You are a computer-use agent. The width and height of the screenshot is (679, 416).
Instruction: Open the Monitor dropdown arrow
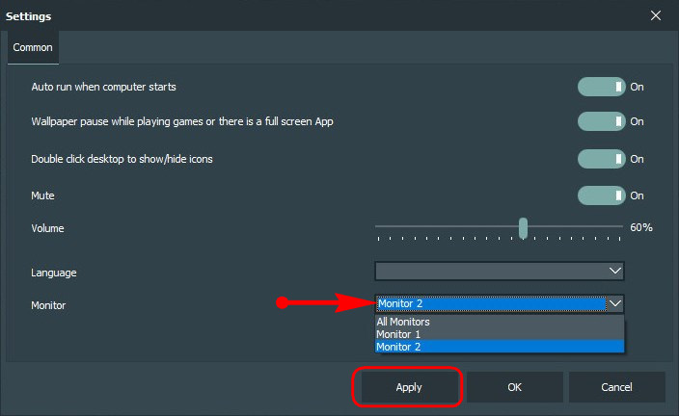click(x=615, y=303)
